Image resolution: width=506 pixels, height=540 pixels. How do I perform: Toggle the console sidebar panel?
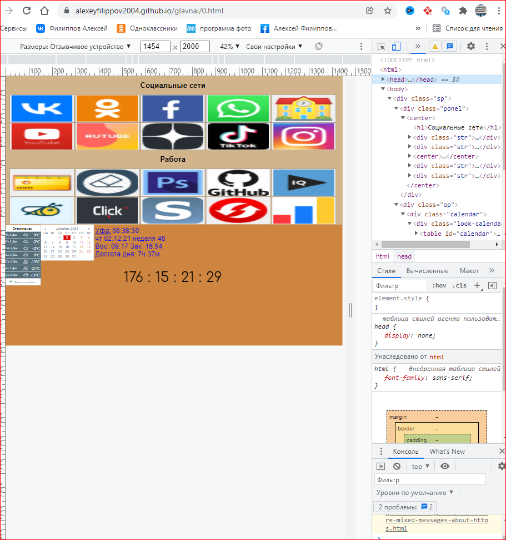pos(380,466)
